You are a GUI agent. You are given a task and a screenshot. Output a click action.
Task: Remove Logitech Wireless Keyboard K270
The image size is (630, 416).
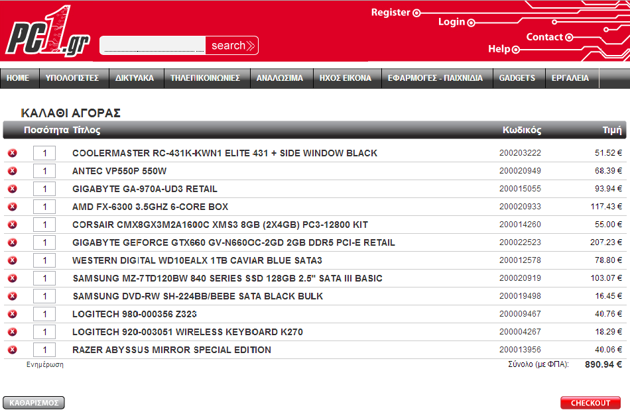click(13, 332)
